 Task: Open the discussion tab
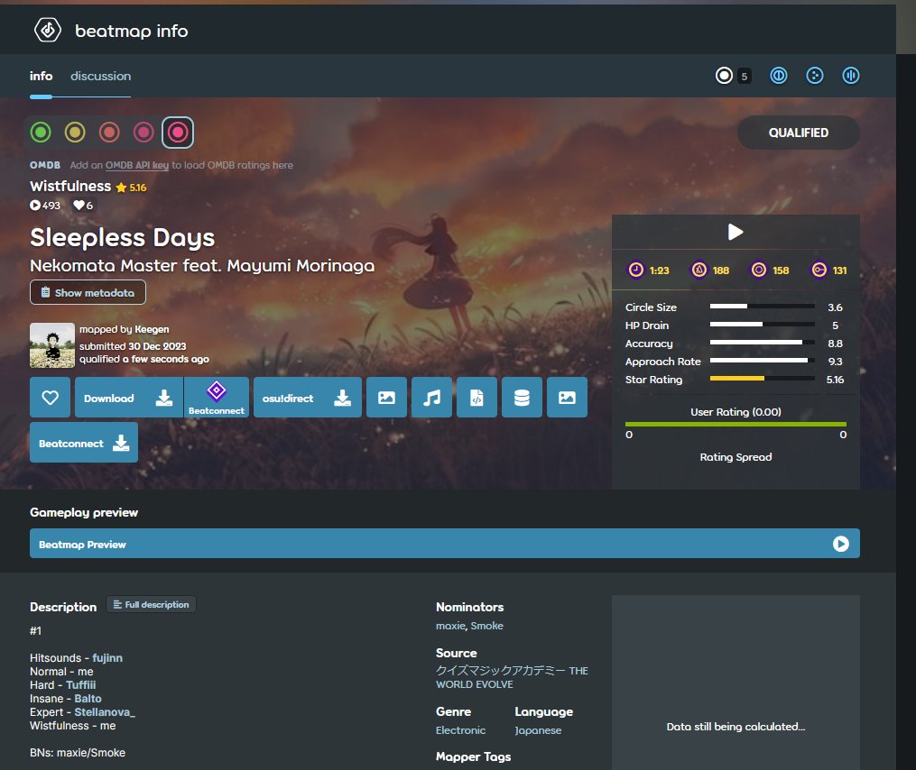(100, 76)
